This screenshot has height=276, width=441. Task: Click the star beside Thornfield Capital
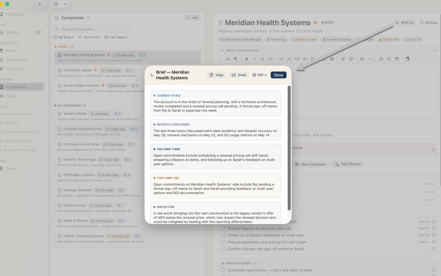tap(96, 70)
